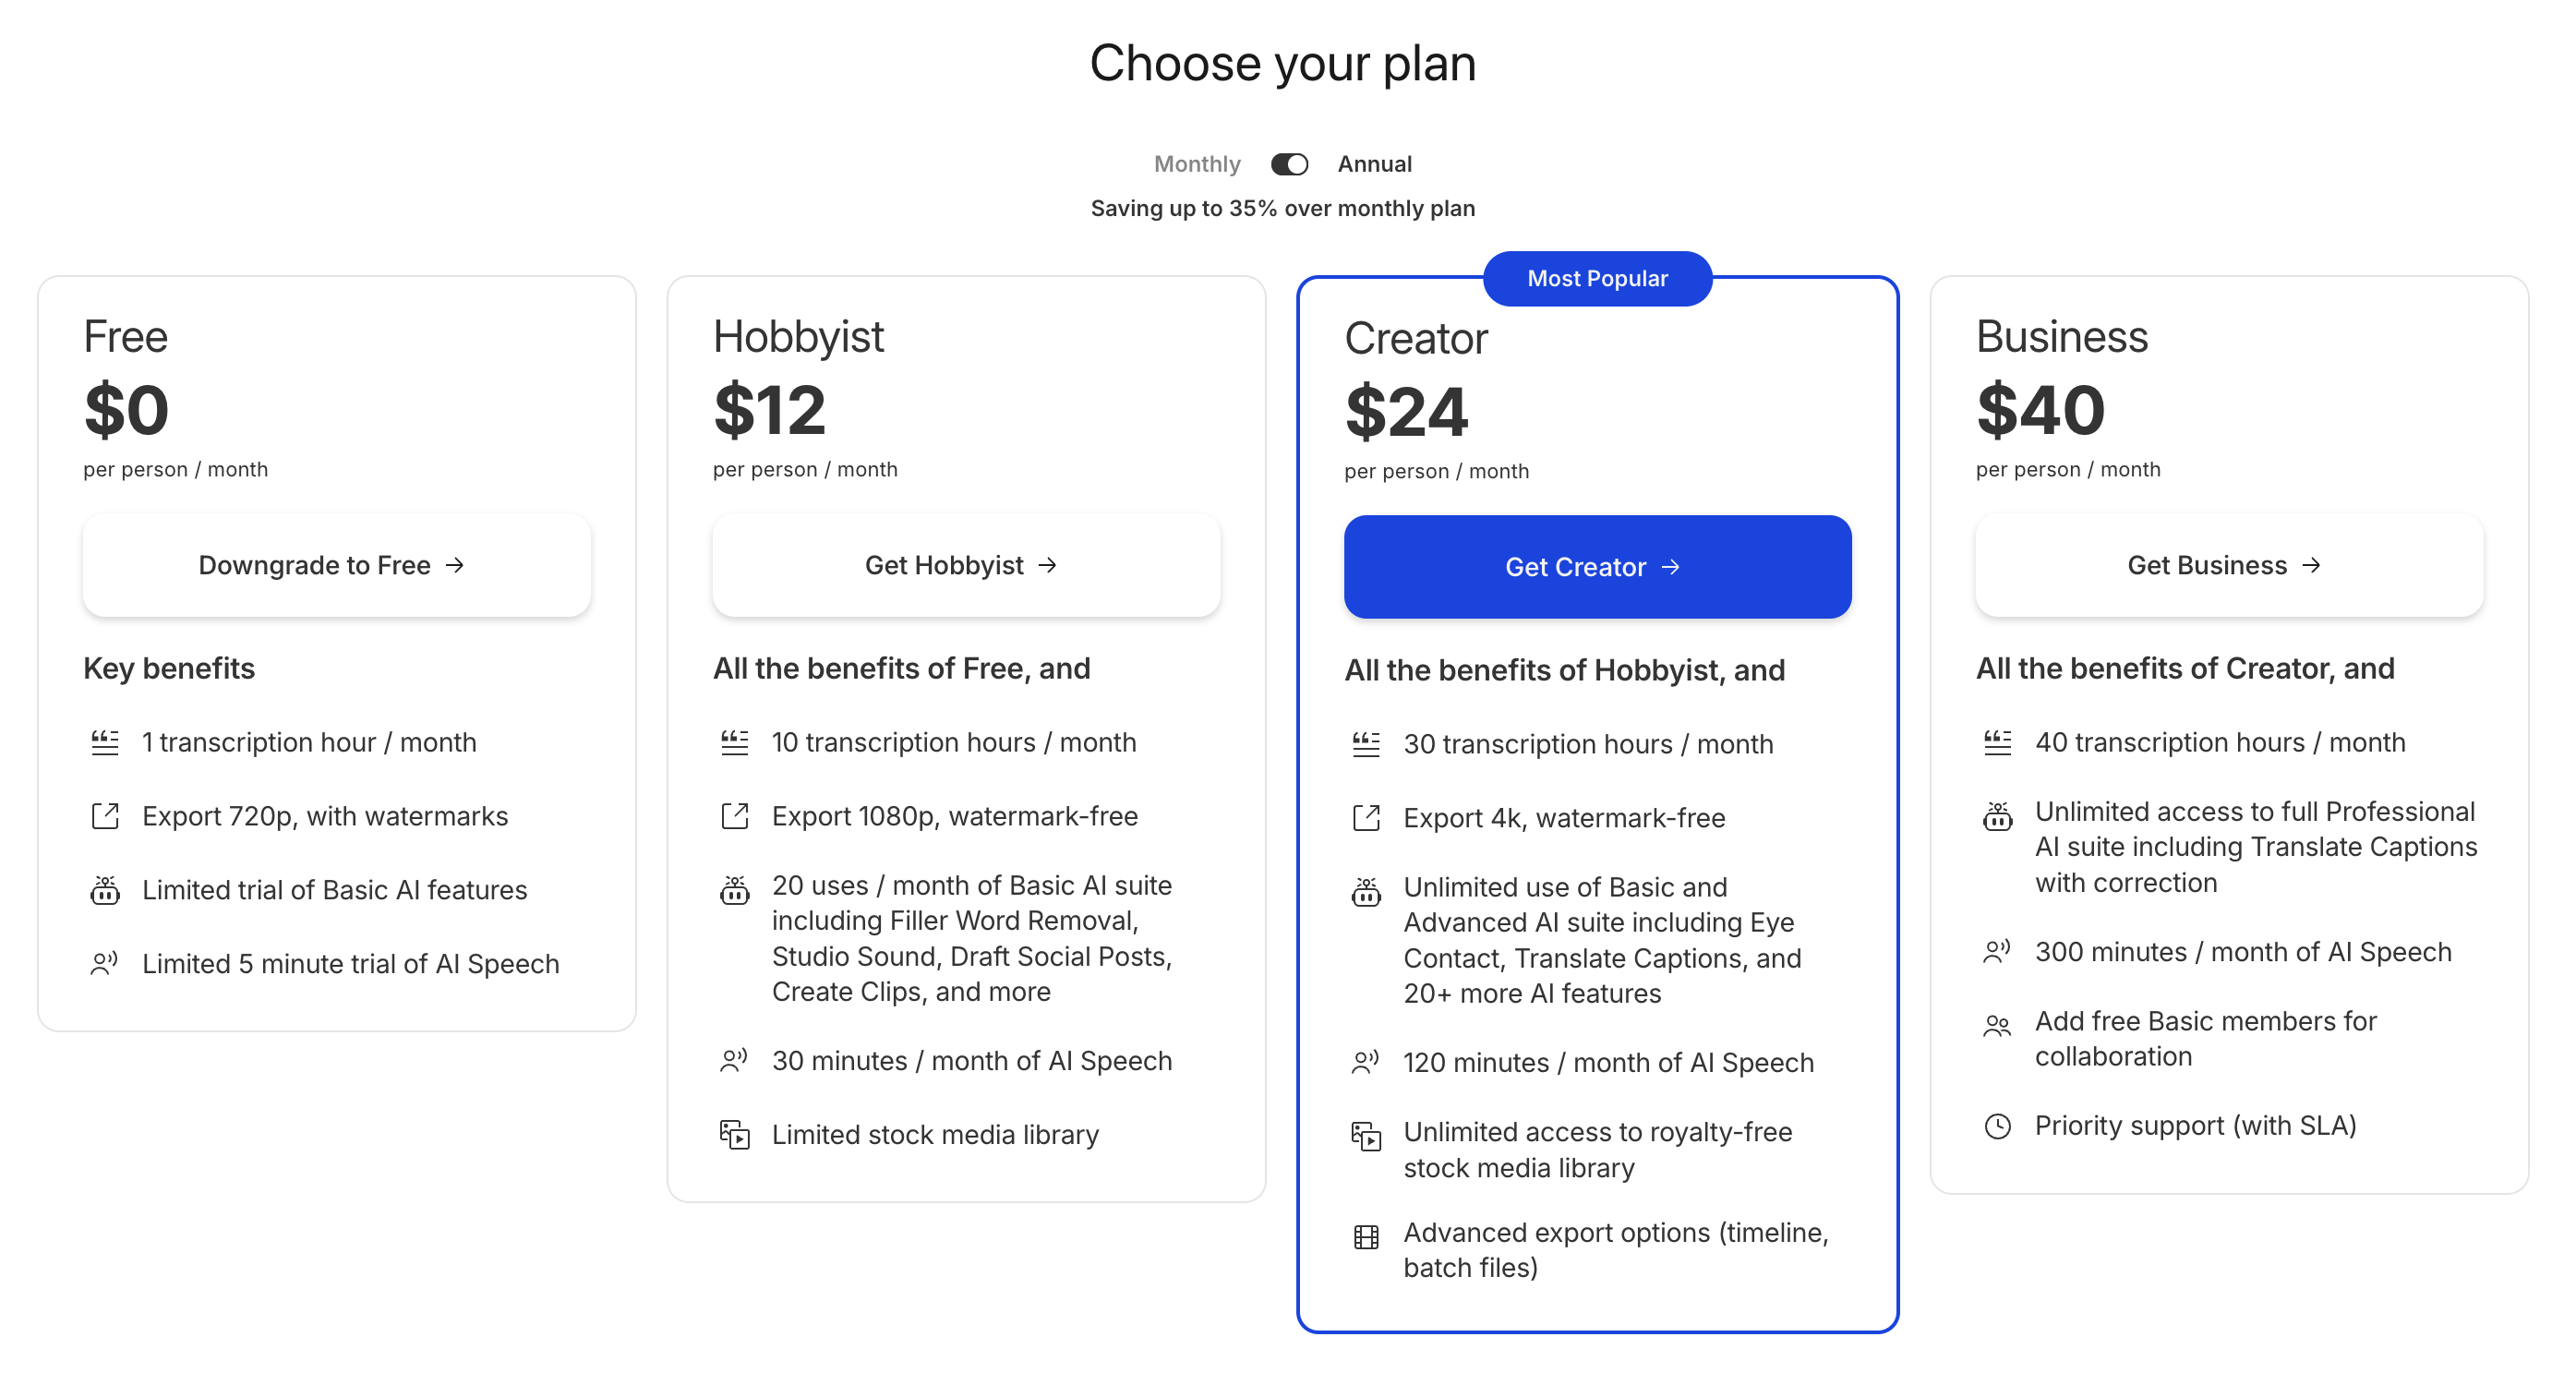The image size is (2576, 1385).
Task: Click film icon next to Advanced export options
Action: [1366, 1238]
